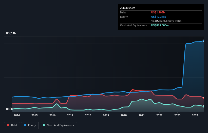The height and width of the screenshot is (133, 208).
Task: Click the US$10.348b equity value
Action: click(159, 17)
